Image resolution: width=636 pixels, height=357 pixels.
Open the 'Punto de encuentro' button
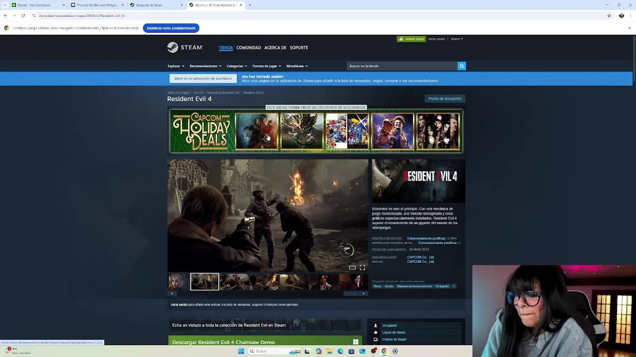pos(445,99)
